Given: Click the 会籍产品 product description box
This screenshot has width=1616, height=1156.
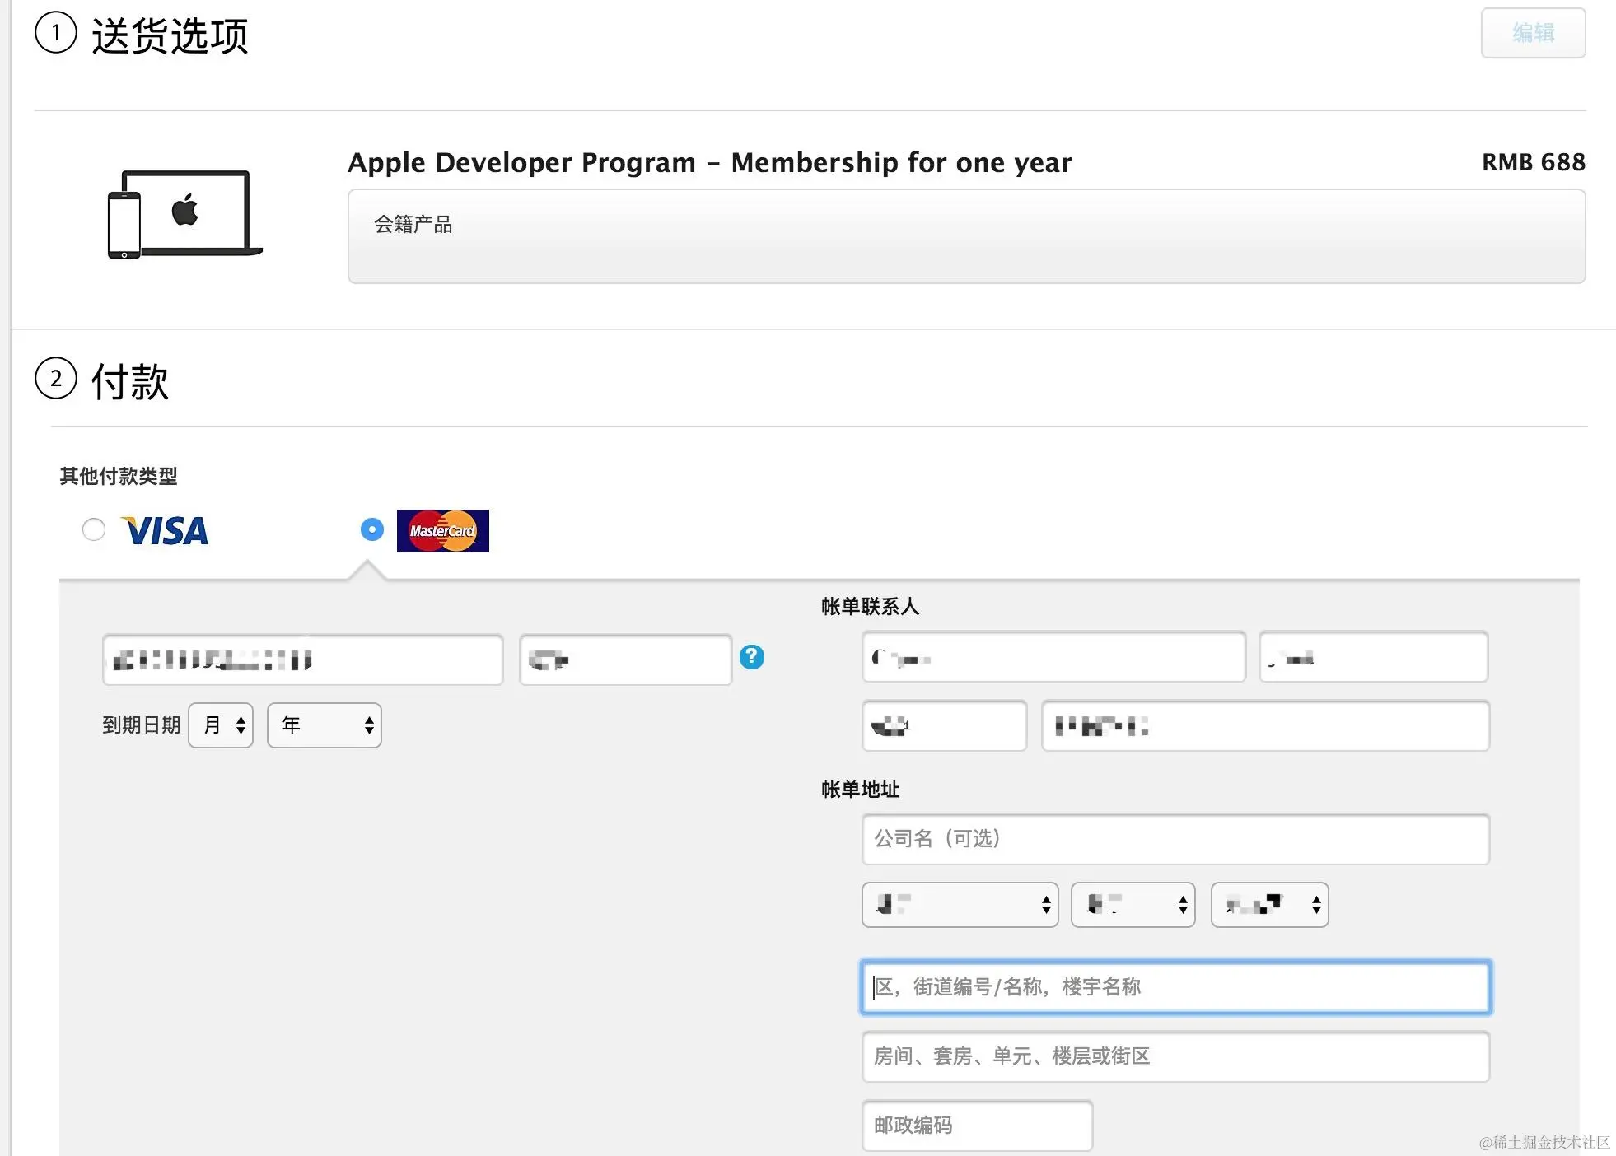Looking at the screenshot, I should point(966,236).
